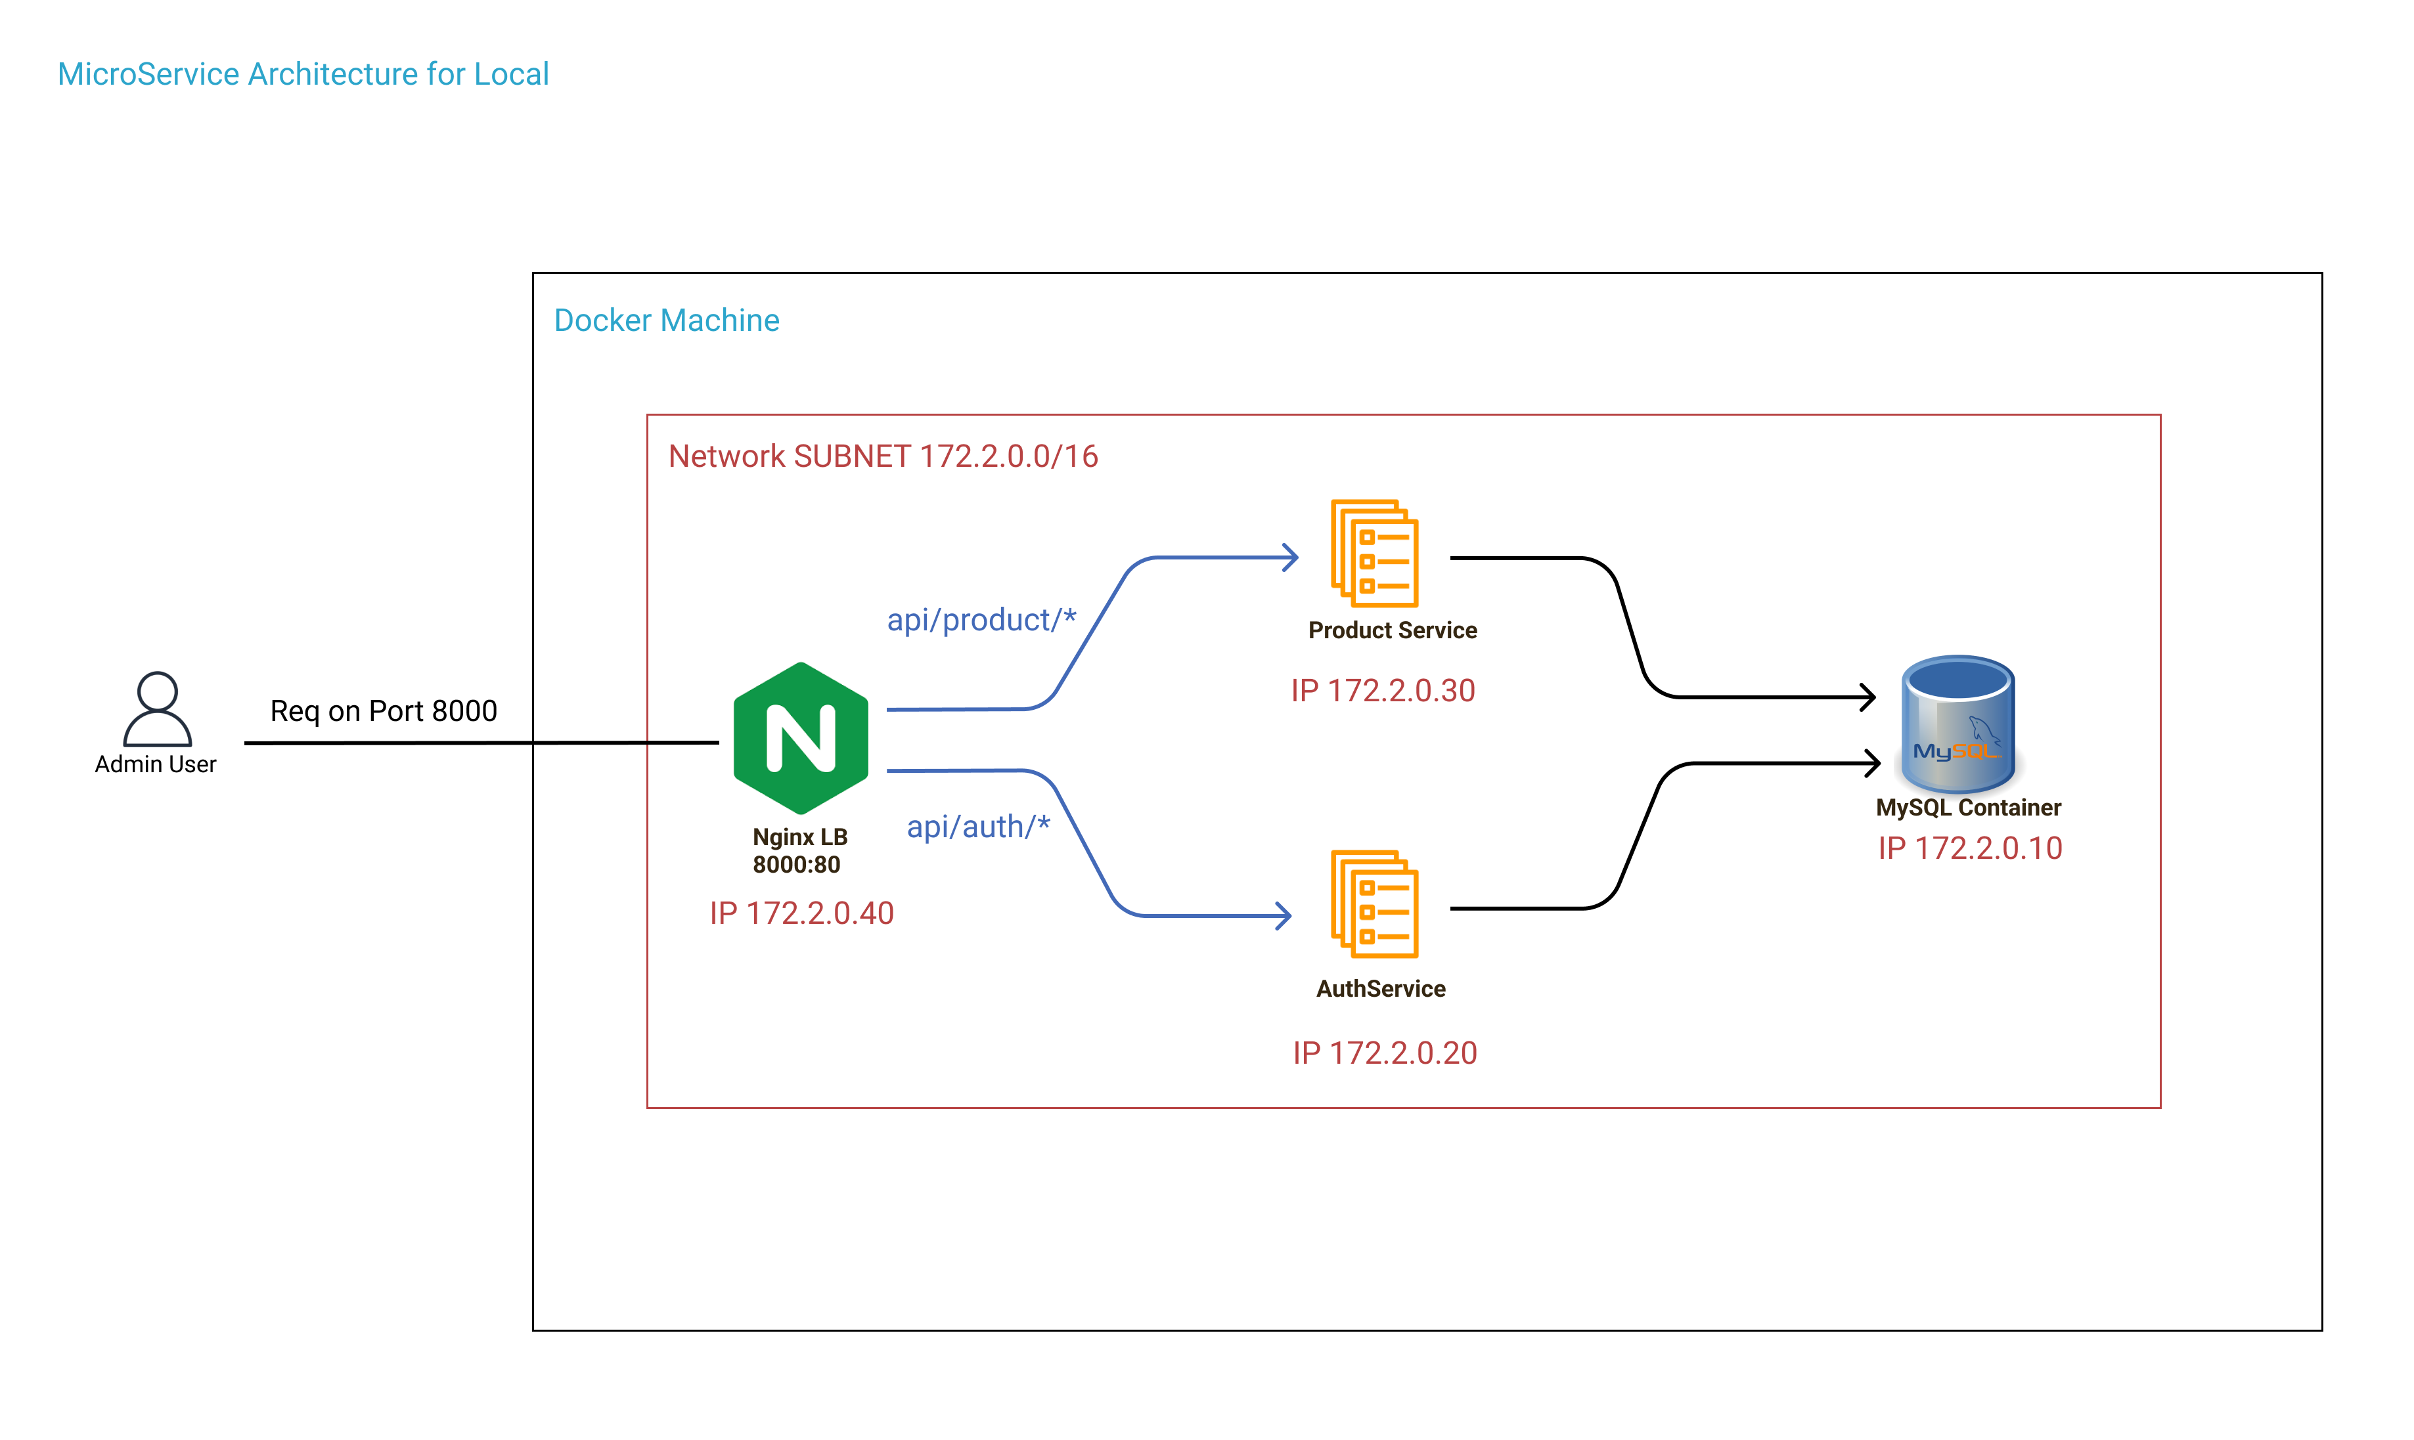Click the 'Req on Port 8000' label
The image size is (2414, 1440).
point(384,711)
